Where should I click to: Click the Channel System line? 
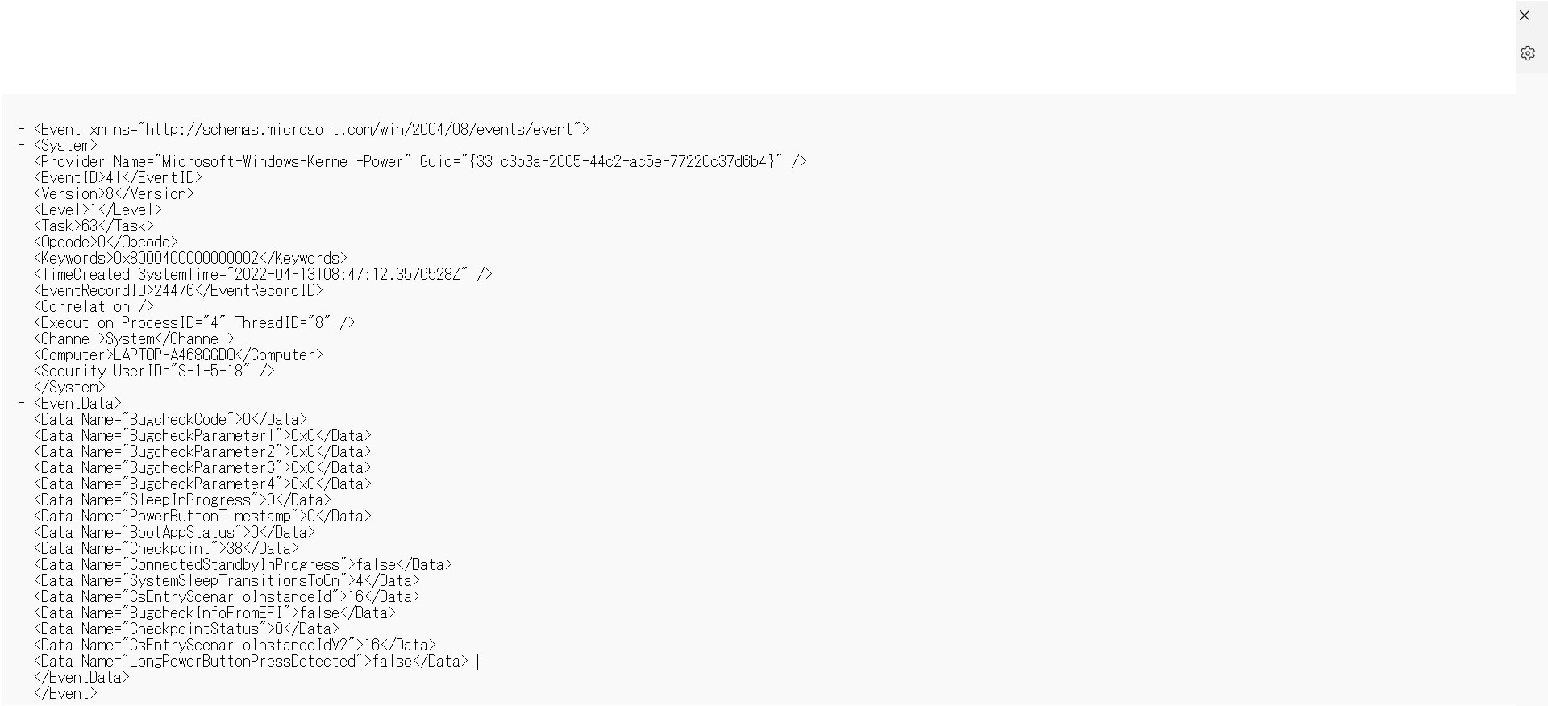click(134, 338)
